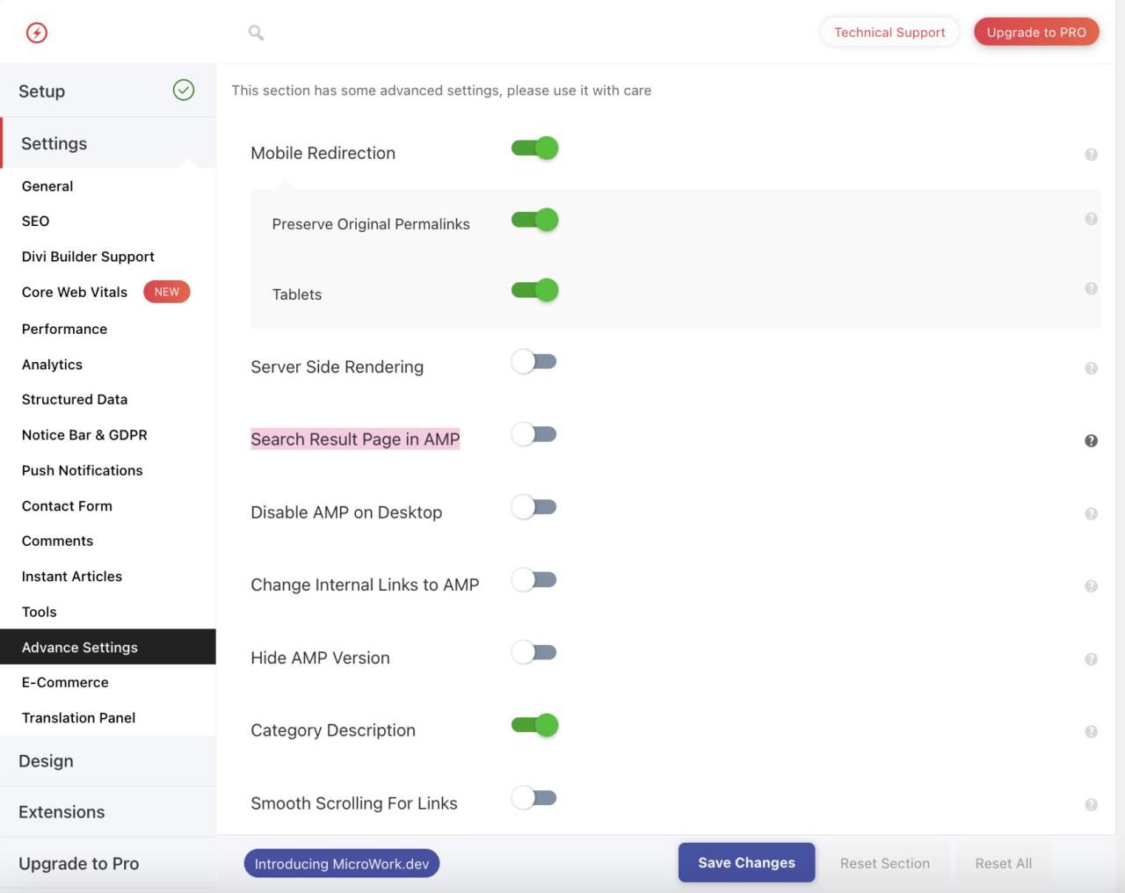Click the AMP lightning bolt logo
1125x893 pixels.
[x=37, y=33]
